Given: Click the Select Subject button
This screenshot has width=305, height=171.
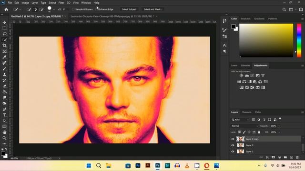Looking at the screenshot, I should pos(129,9).
